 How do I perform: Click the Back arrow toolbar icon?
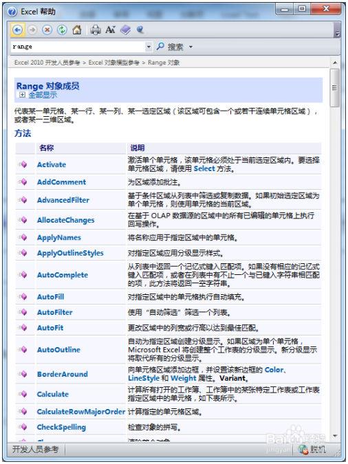[17, 30]
